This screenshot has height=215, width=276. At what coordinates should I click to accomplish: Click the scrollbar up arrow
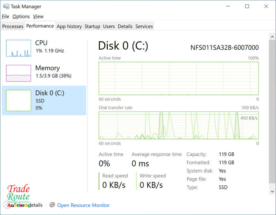point(272,37)
